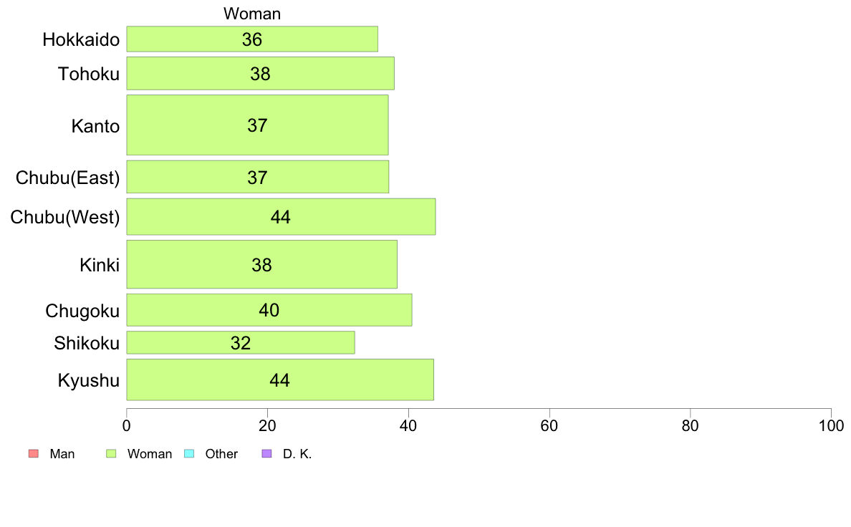This screenshot has height=527, width=851.
Task: Click the Kyushu row label
Action: [88, 380]
